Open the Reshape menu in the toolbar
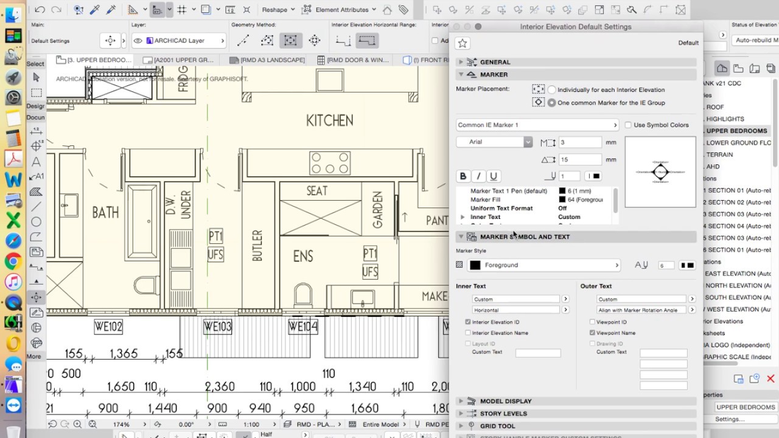Viewport: 779px width, 438px height. (x=278, y=10)
